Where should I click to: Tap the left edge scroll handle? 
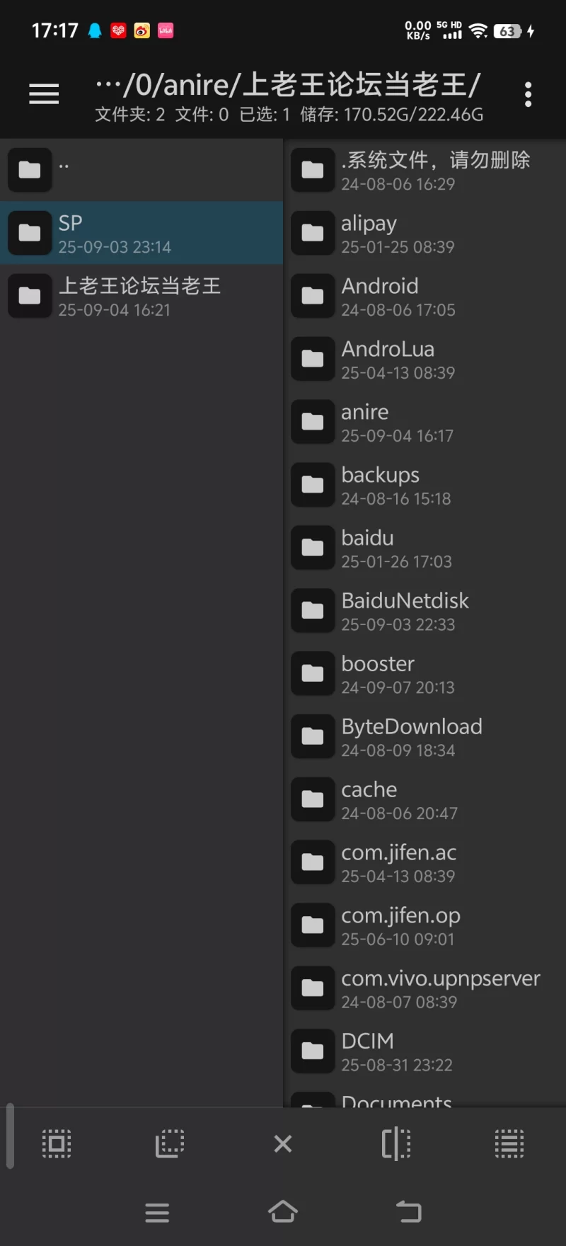coord(10,1136)
